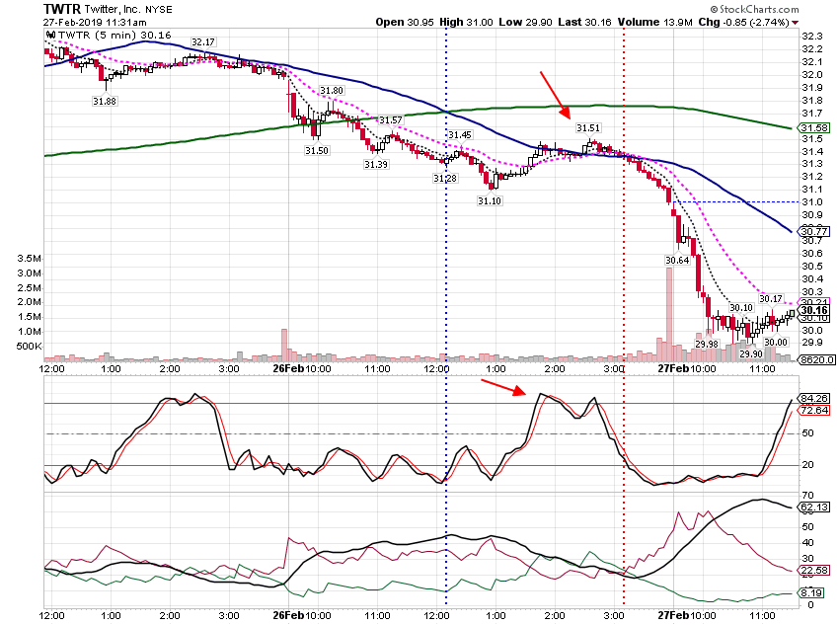Screen dimensions: 839x625
Task: Click the Volume 13.9M figure
Action: point(655,22)
